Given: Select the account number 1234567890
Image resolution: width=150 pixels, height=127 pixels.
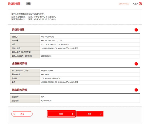Looking at the screenshot, I should tap(46, 56).
